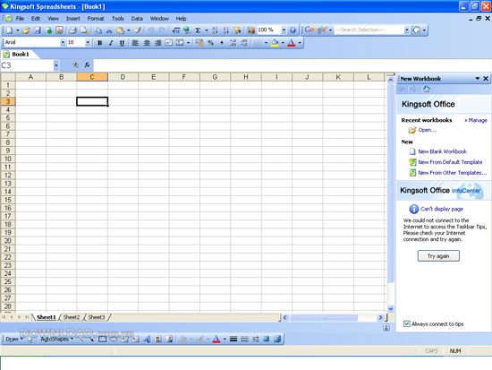Viewport: 492px width, 370px height.
Task: Open Help question mark icon
Action: tap(293, 30)
